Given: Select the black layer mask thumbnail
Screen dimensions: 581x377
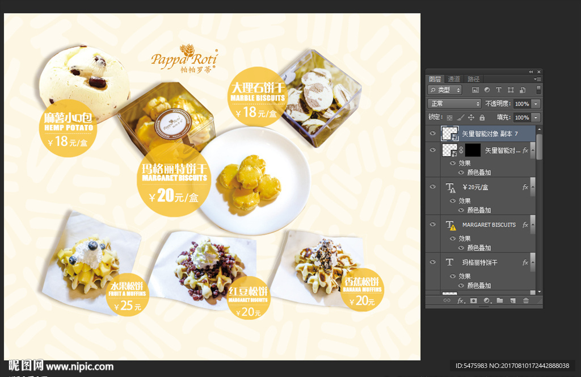Looking at the screenshot, I should (x=473, y=150).
